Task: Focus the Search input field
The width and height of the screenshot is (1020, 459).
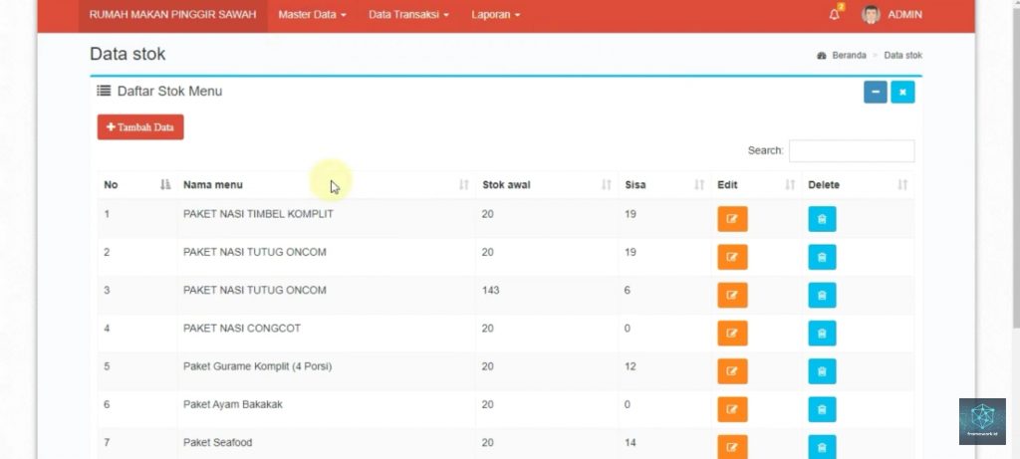Action: coord(851,150)
